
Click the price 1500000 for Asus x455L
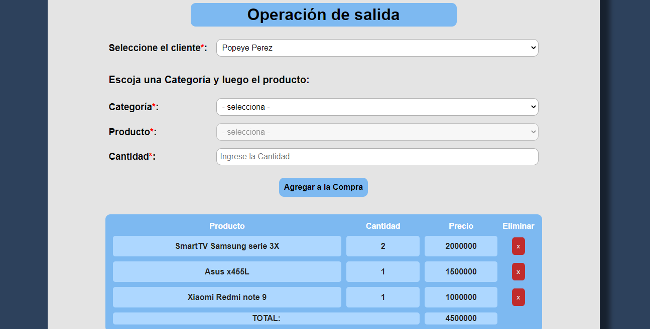tap(461, 271)
